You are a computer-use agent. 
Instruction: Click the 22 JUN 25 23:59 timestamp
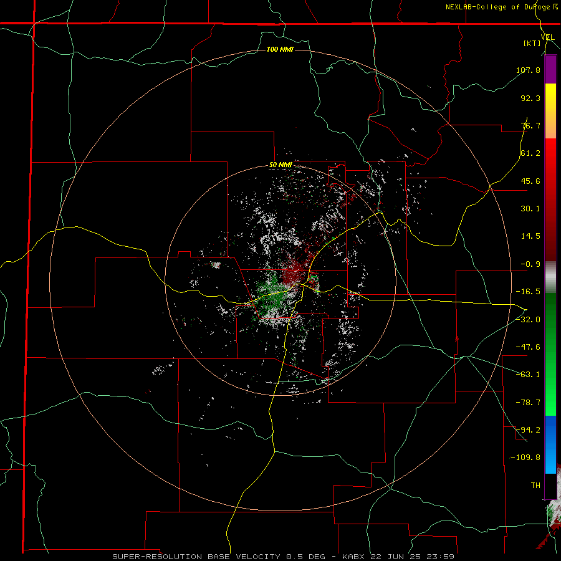pos(412,557)
